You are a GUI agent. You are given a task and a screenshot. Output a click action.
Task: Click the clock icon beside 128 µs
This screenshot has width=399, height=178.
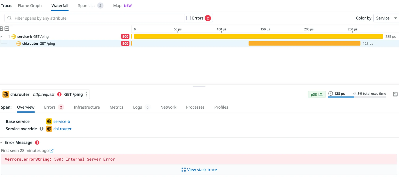[x=331, y=94]
